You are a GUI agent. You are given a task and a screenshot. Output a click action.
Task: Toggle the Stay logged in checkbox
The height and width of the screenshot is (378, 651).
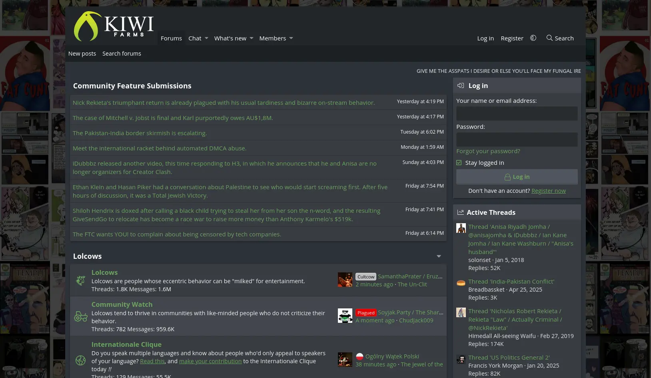pos(459,163)
